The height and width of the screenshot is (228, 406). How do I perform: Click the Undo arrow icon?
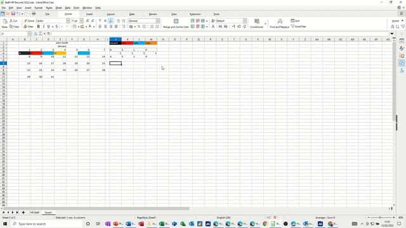point(18,14)
